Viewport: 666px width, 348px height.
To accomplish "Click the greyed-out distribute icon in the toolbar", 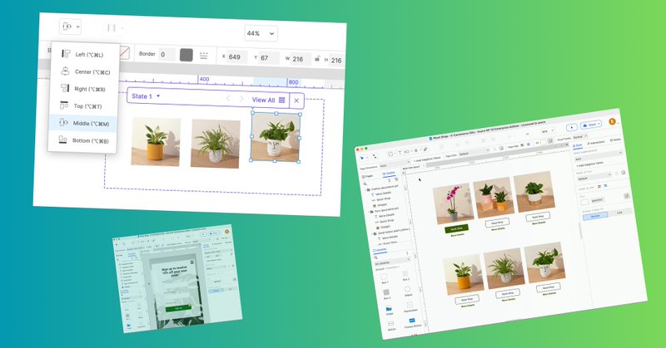I will point(112,28).
